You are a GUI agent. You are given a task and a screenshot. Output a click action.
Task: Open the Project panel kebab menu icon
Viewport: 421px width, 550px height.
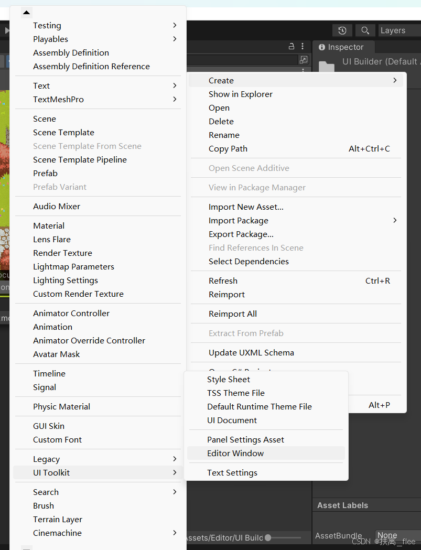point(303,46)
